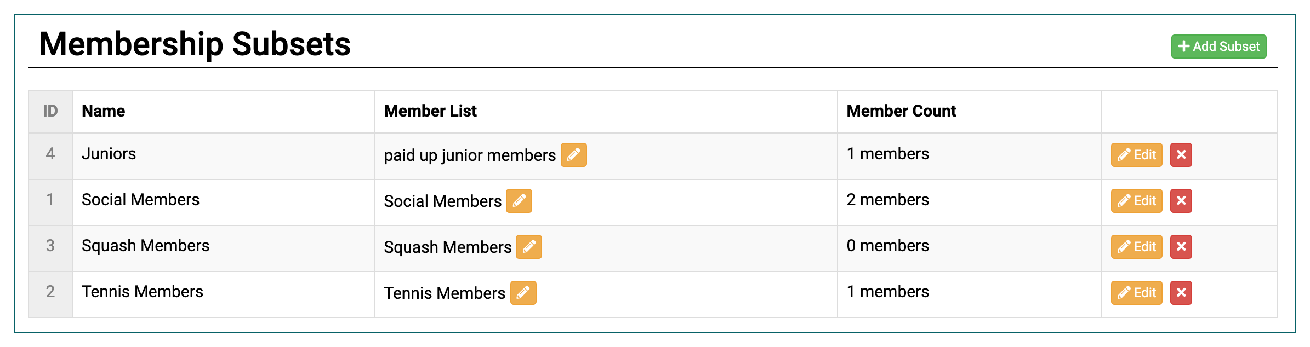Click the '2 members' count cell
Viewport: 1310px width, 347px height.
969,203
